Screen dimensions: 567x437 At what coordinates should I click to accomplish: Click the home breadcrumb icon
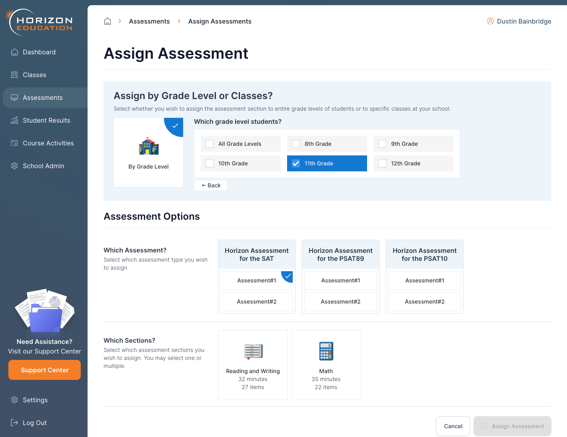pos(107,21)
